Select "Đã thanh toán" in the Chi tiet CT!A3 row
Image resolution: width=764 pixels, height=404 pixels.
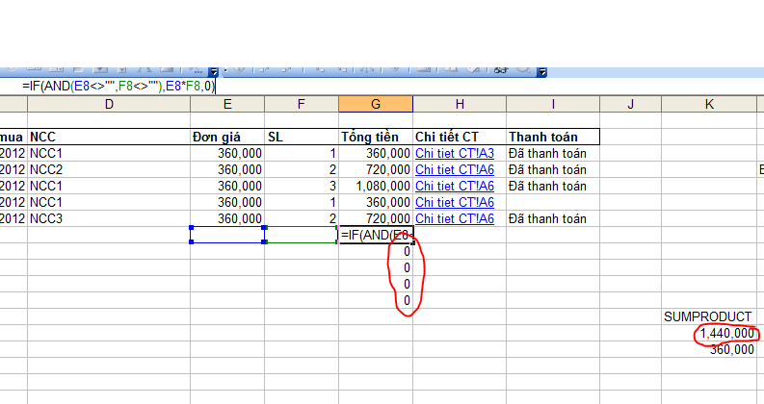pyautogui.click(x=553, y=153)
